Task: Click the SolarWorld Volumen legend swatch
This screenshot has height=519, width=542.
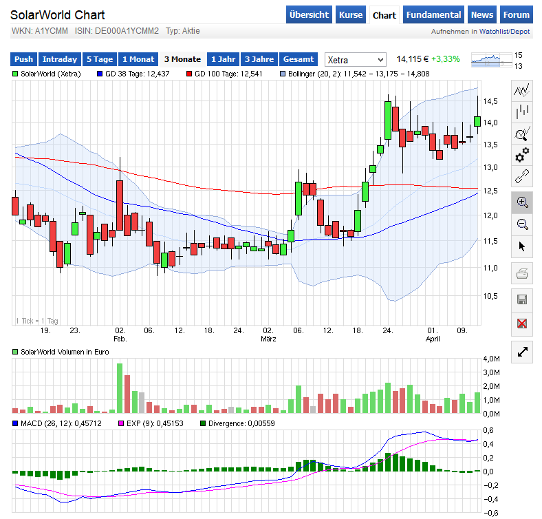Action: pyautogui.click(x=15, y=352)
